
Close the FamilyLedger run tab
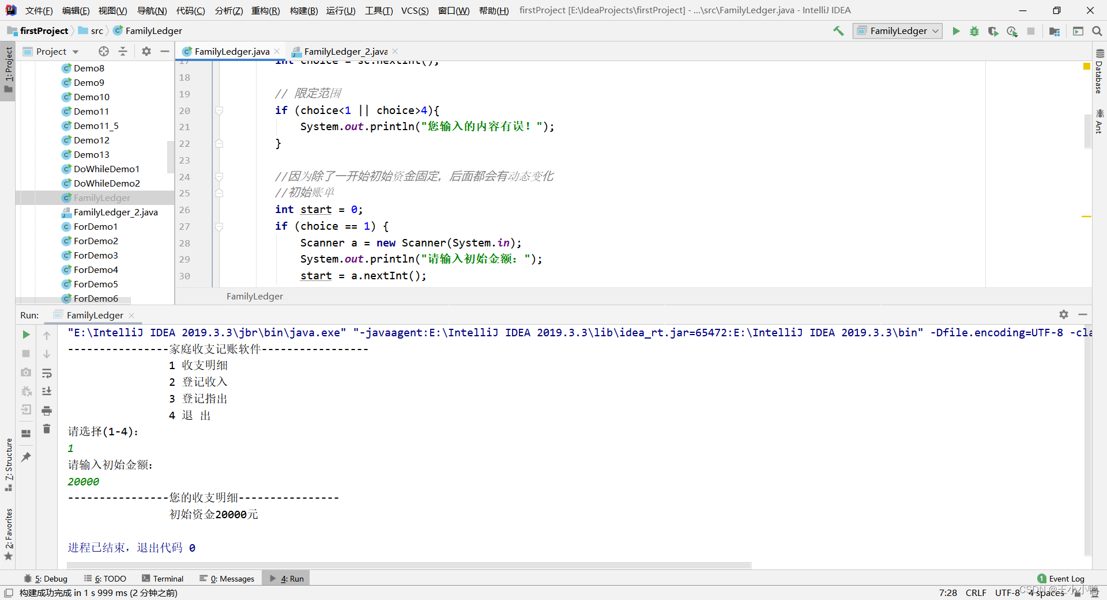click(131, 315)
